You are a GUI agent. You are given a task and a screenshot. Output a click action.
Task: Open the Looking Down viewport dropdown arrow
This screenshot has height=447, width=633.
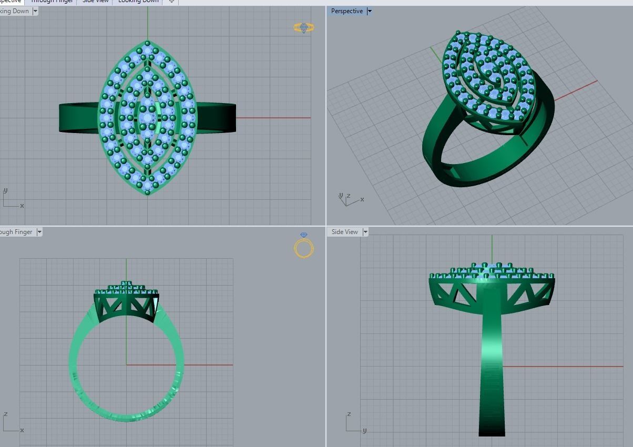(x=35, y=11)
